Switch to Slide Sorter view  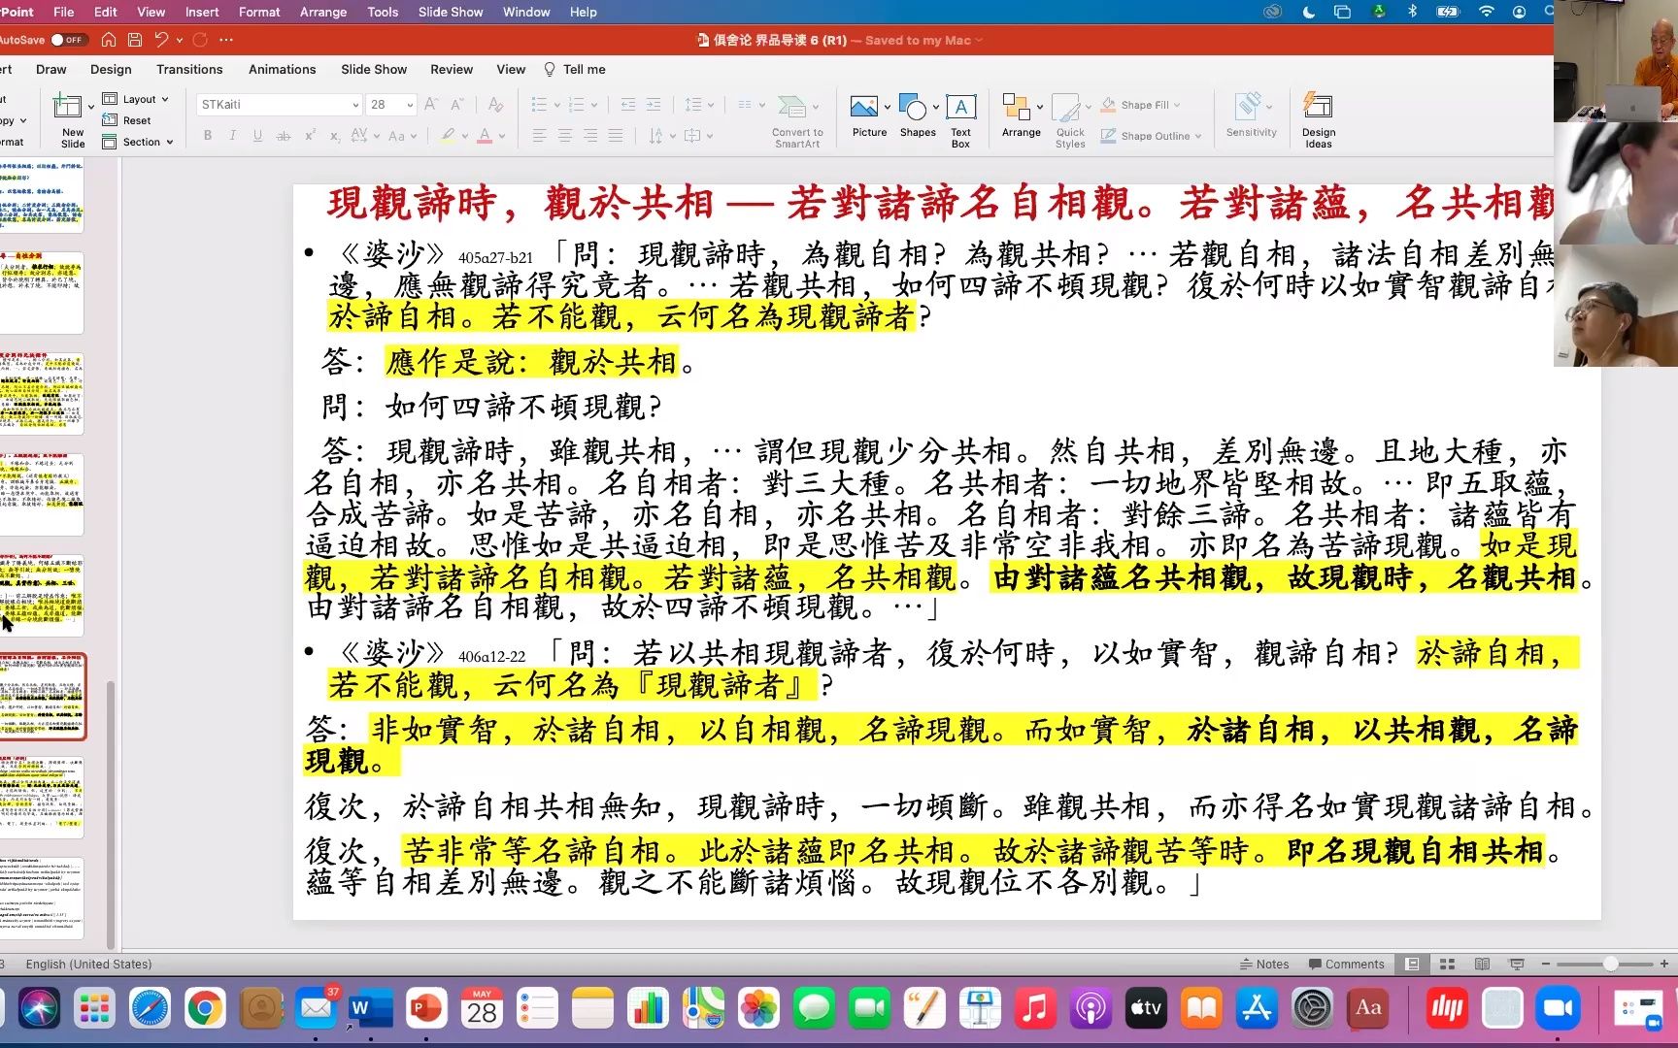[1447, 964]
